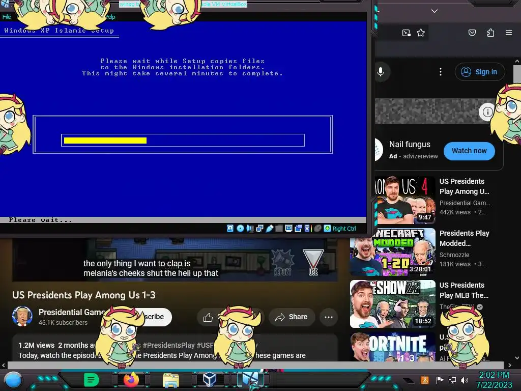Click the horizontal scrollbar of the Firefox page
The image size is (521, 391).
[255, 365]
